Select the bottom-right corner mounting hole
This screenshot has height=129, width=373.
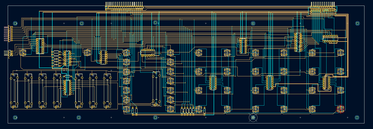tap(357, 118)
